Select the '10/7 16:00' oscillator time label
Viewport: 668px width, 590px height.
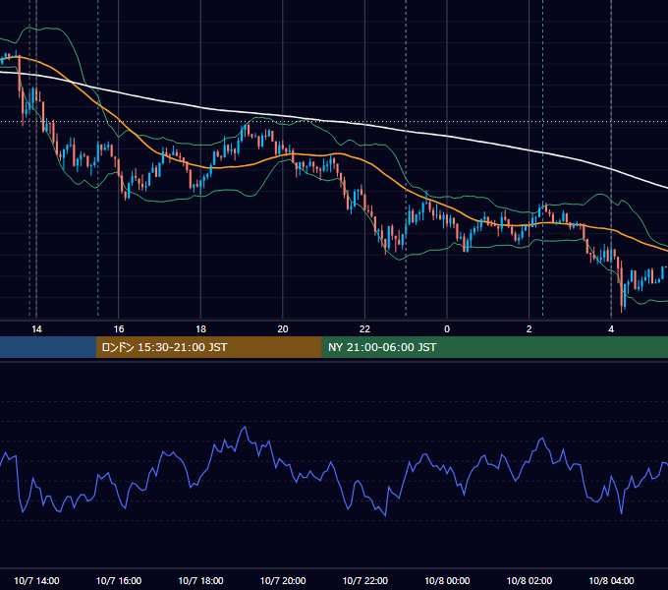pos(119,580)
